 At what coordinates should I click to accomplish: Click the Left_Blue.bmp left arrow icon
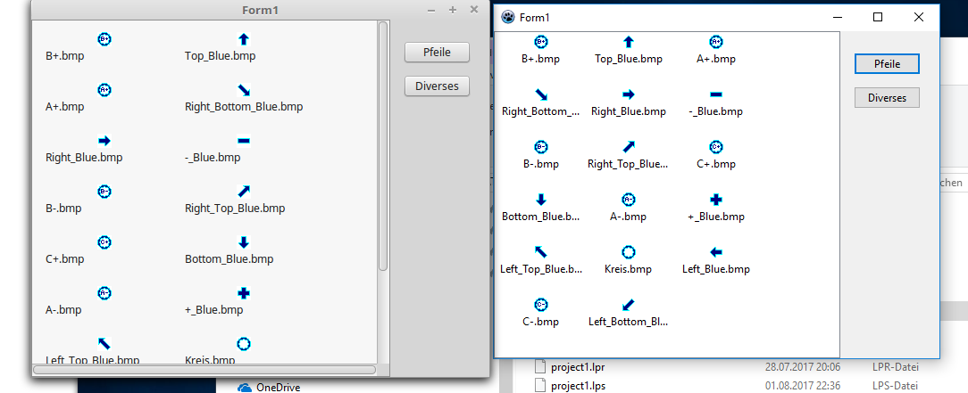[715, 252]
